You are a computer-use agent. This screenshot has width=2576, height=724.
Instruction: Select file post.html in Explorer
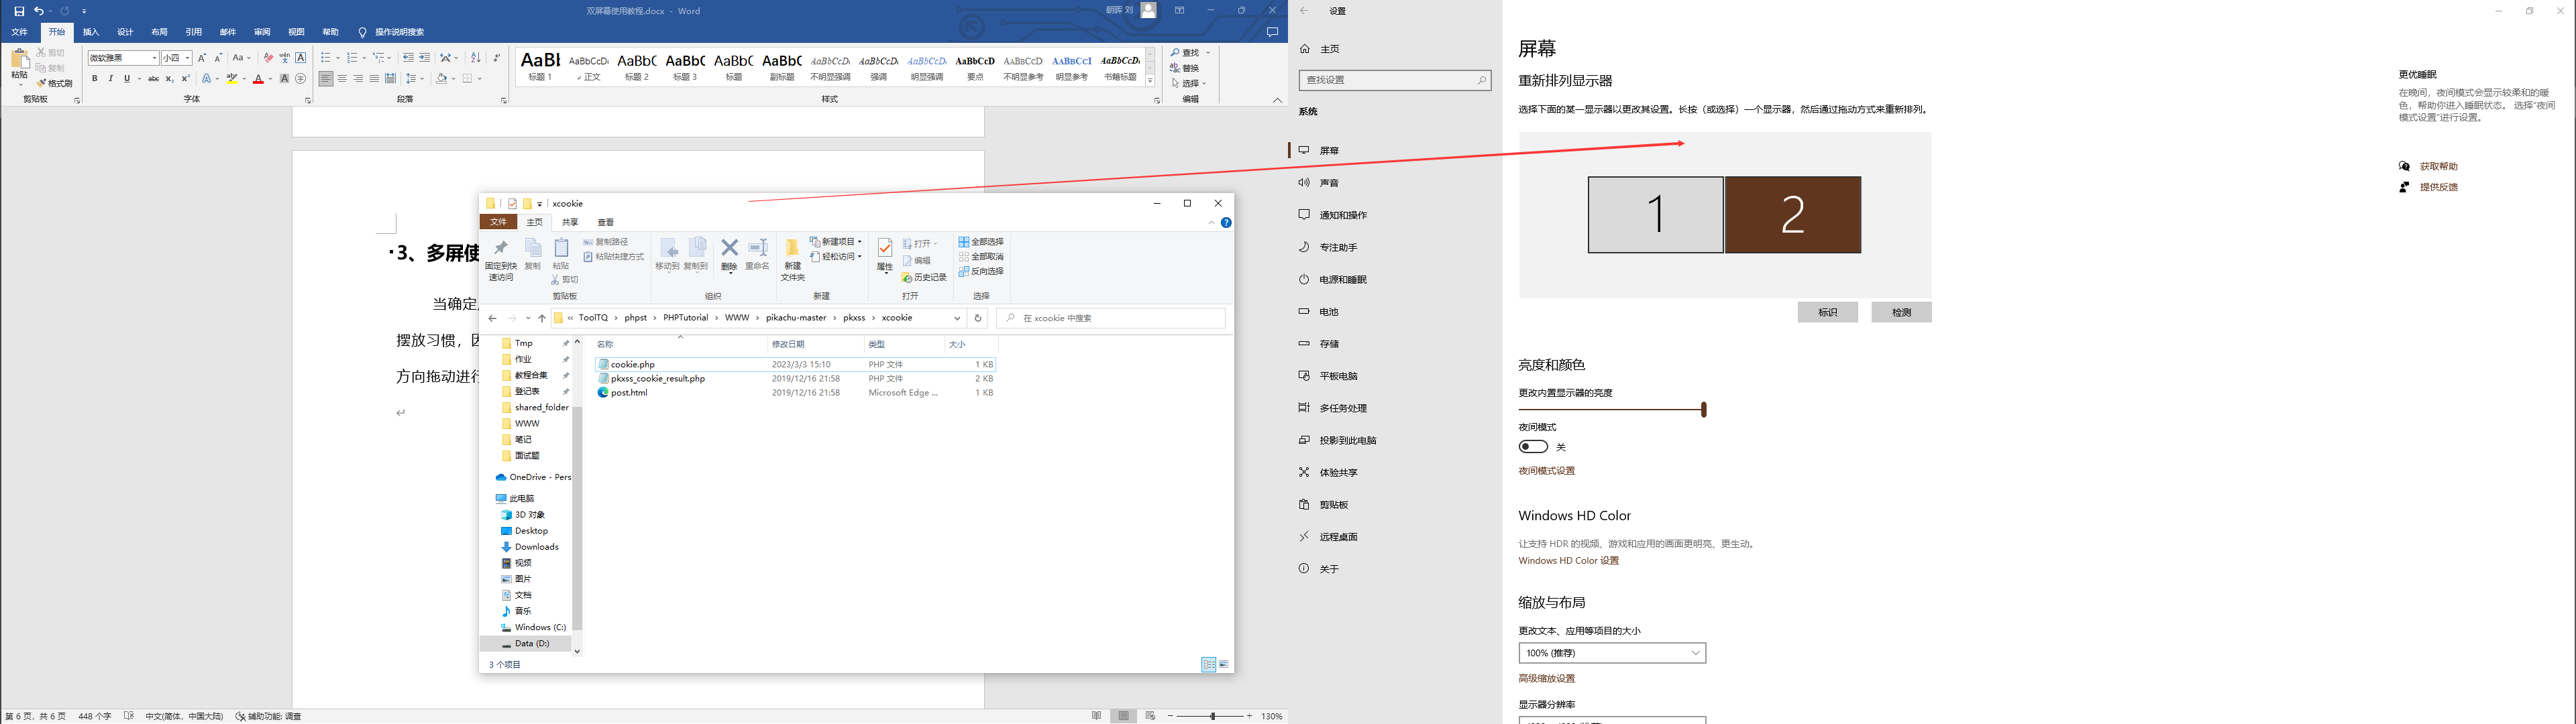point(629,393)
